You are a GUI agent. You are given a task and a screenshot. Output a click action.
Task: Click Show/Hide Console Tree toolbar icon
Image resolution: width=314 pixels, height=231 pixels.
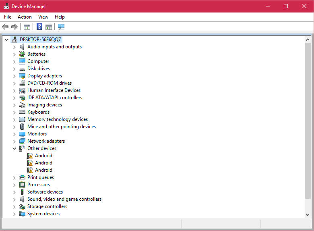click(x=27, y=27)
